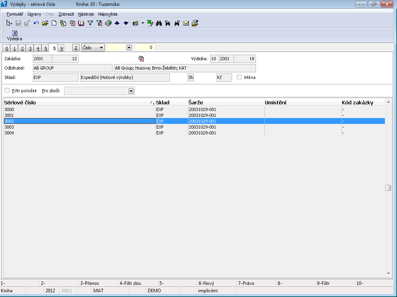
Task: Click the funnel filter toolbar icon
Action: (90, 23)
